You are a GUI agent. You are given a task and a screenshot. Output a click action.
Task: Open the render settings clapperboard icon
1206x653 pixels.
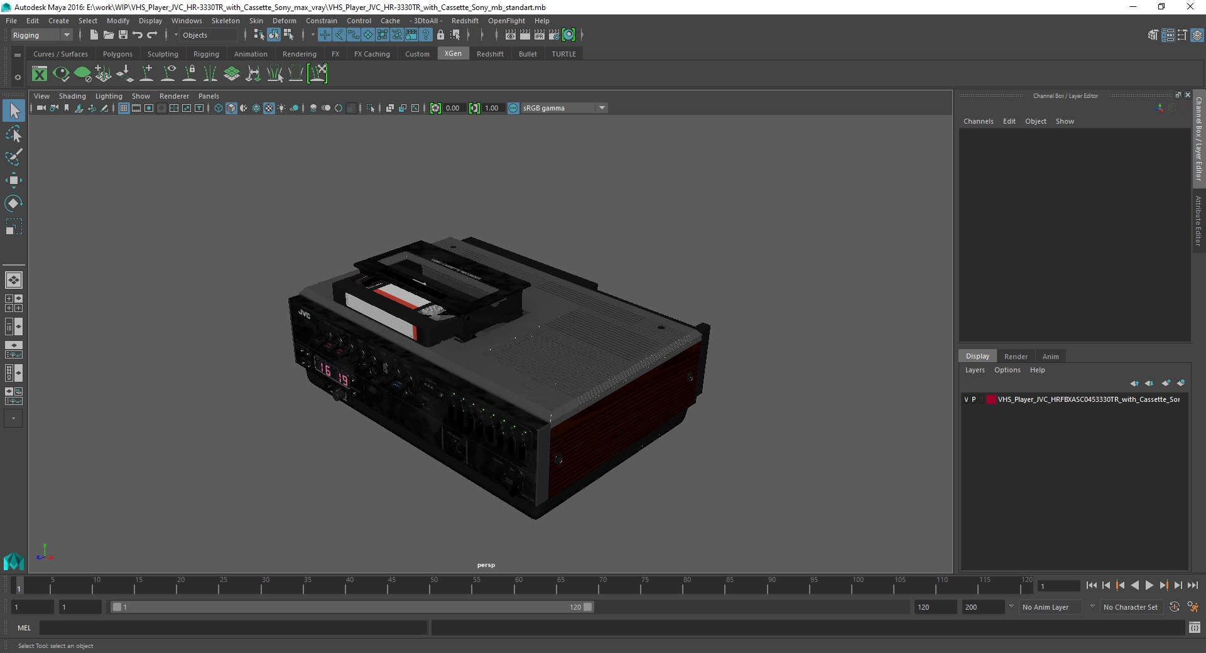tap(553, 35)
